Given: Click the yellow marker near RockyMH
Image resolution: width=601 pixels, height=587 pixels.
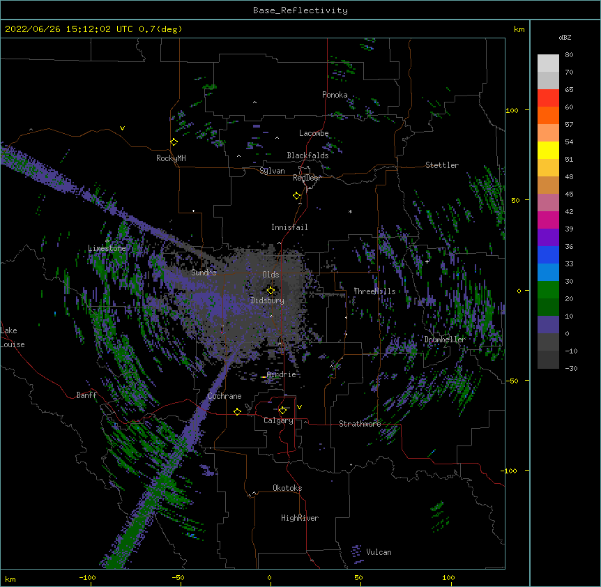Looking at the screenshot, I should pos(174,142).
